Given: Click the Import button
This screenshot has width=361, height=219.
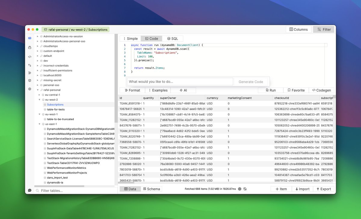Looking at the screenshot, I should click(x=302, y=189).
